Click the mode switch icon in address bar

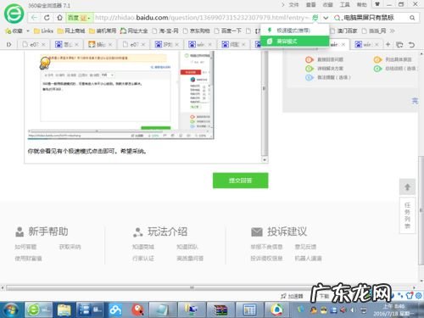click(x=315, y=18)
